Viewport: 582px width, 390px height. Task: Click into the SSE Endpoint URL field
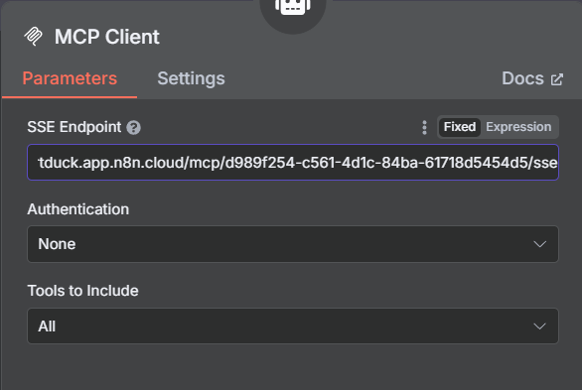pyautogui.click(x=293, y=163)
